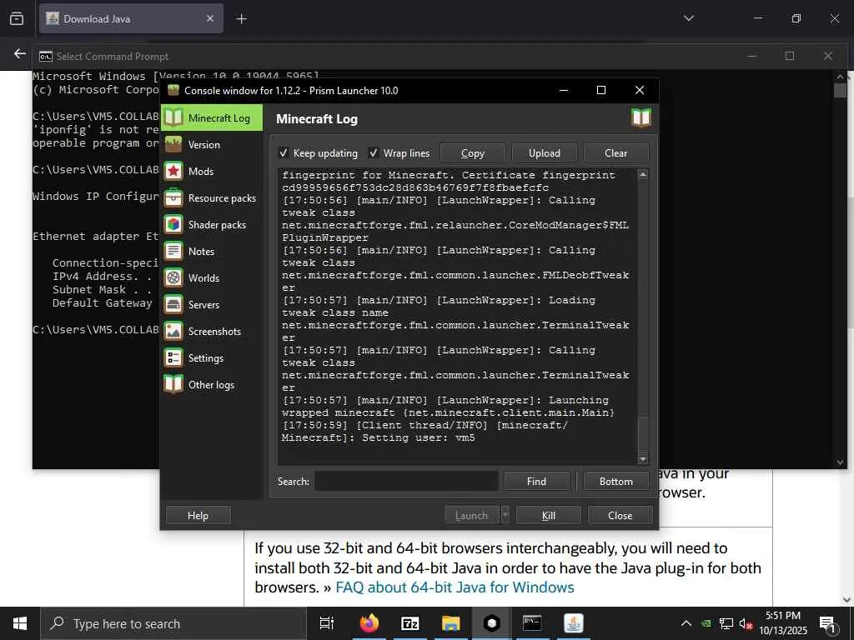
Task: Open network status tray icon
Action: [726, 623]
